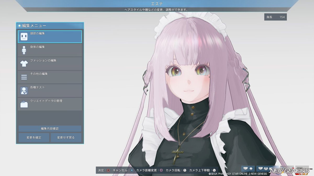Open the ファッションの編集 menu entry
The height and width of the screenshot is (176, 314).
50,64
